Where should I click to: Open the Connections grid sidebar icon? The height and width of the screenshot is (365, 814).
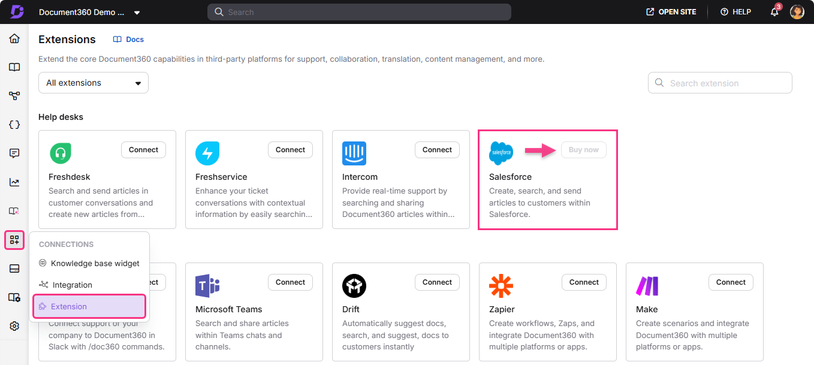point(14,240)
